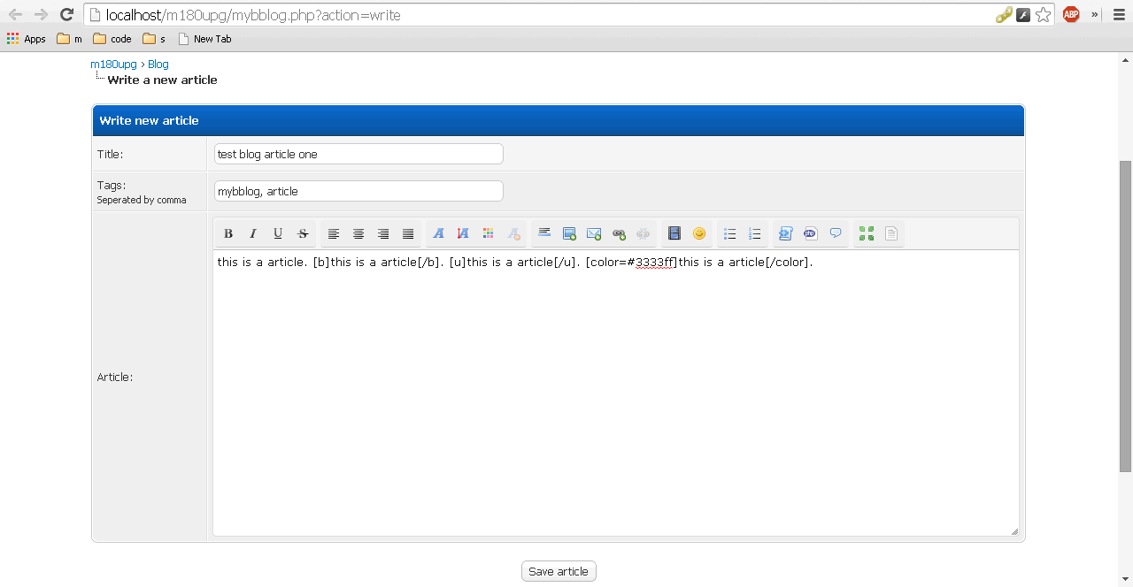Click the insert image icon

click(569, 233)
